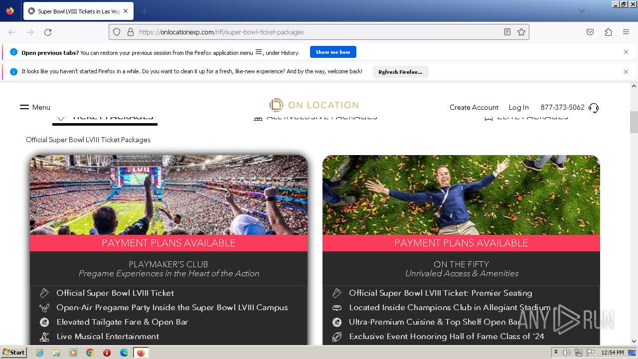Open the Playmaker's Club stadium image
The image size is (638, 359).
[x=168, y=195]
